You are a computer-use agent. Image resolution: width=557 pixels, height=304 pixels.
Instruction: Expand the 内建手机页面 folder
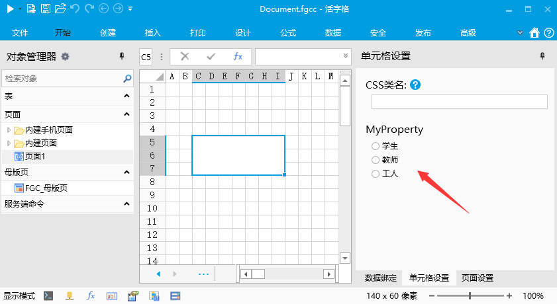(9, 130)
